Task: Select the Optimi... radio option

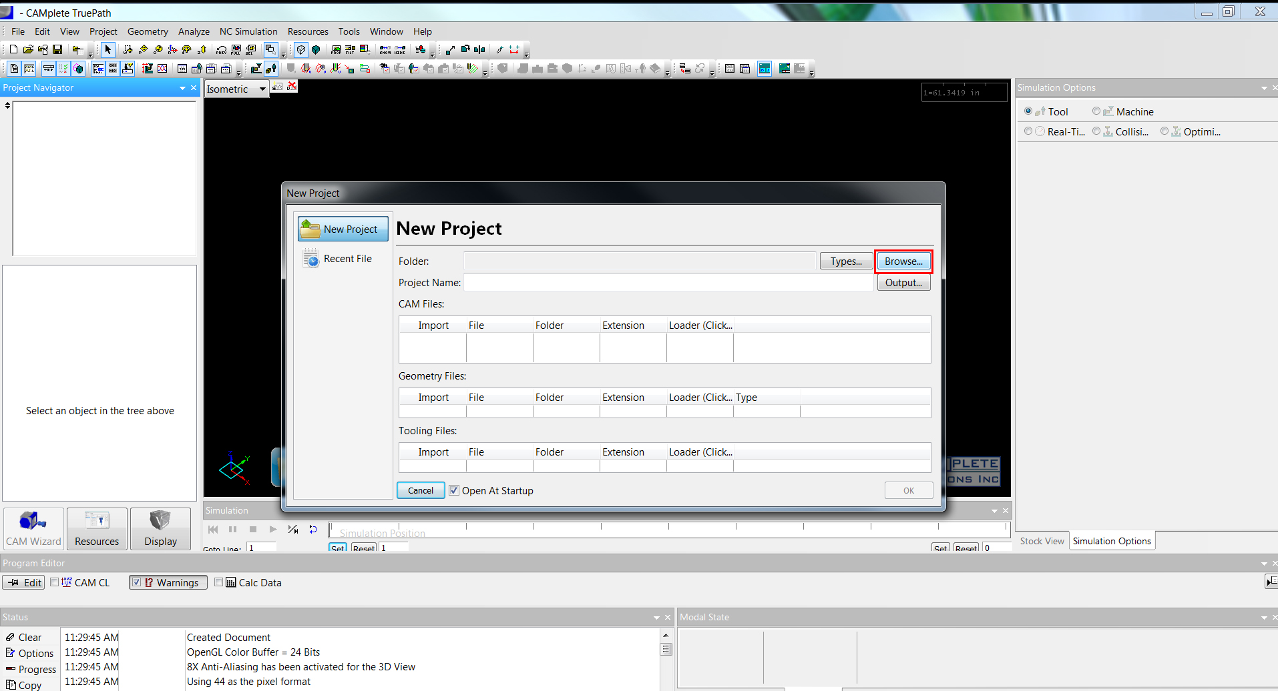Action: pyautogui.click(x=1164, y=131)
